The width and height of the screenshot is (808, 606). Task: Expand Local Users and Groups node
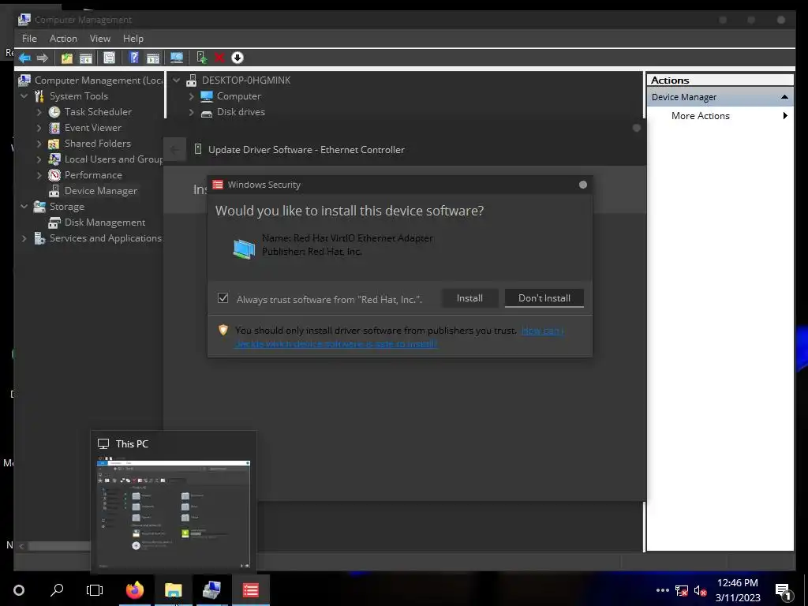[x=39, y=159]
